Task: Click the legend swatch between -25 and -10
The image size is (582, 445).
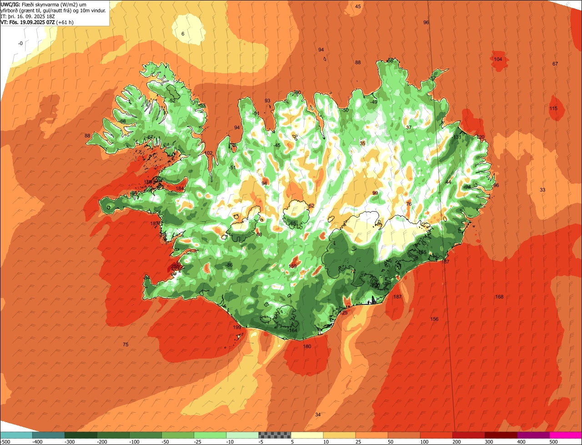Action: coord(210,435)
